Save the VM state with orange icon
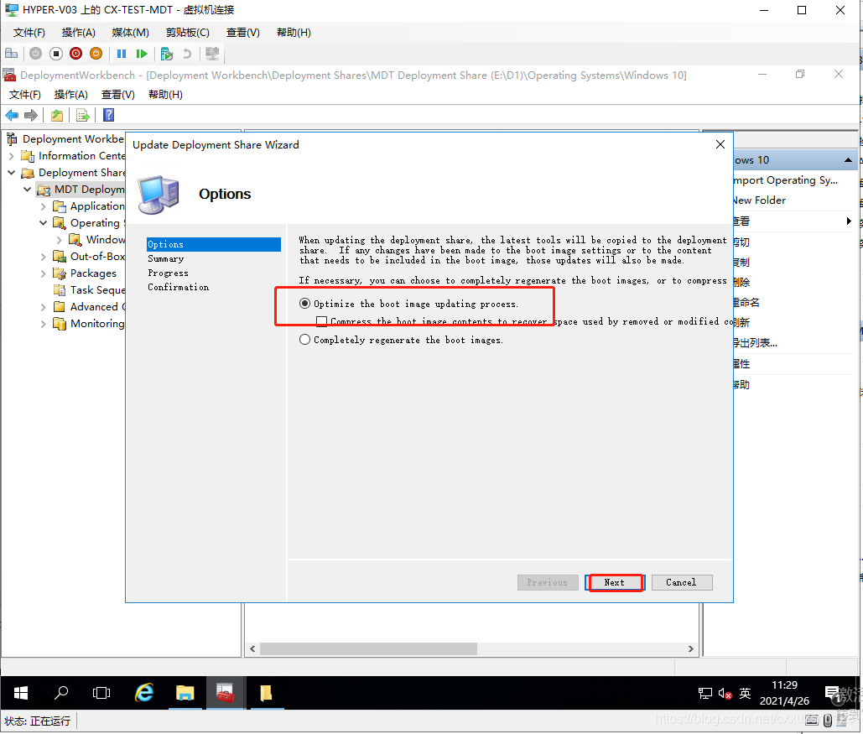 pyautogui.click(x=96, y=54)
